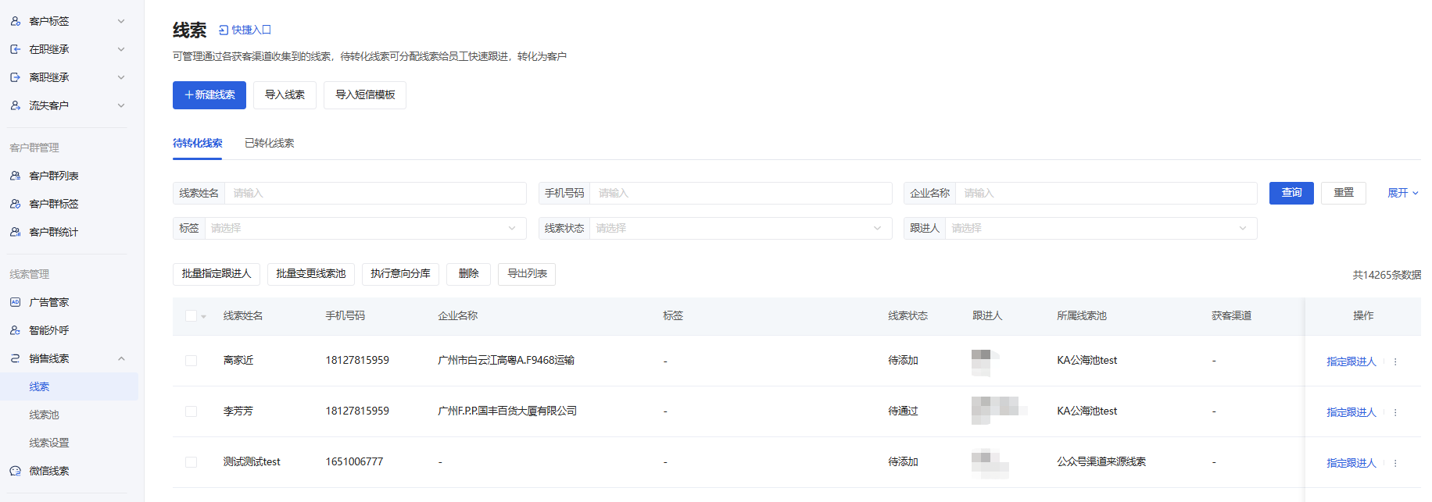The image size is (1432, 502).
Task: Click 指定跟进人 for 李芳芳
Action: click(1351, 412)
